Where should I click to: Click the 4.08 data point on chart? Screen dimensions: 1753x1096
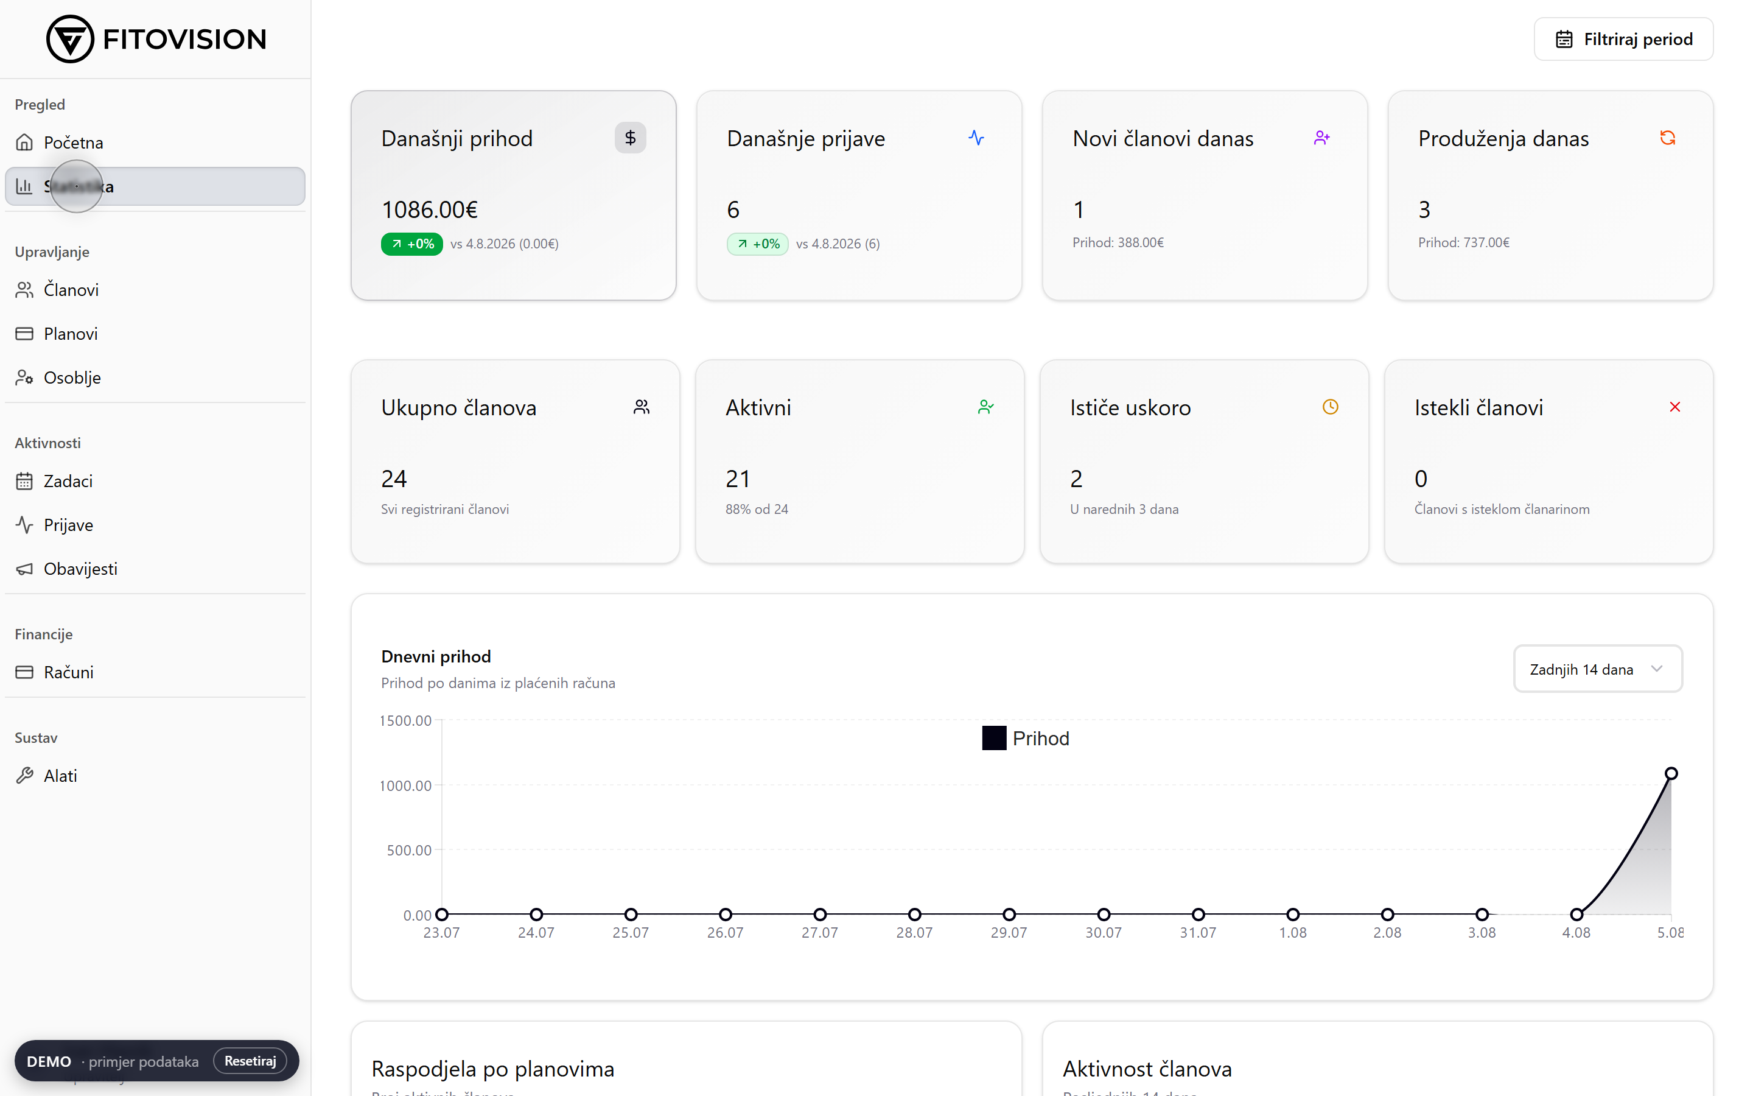1576,915
